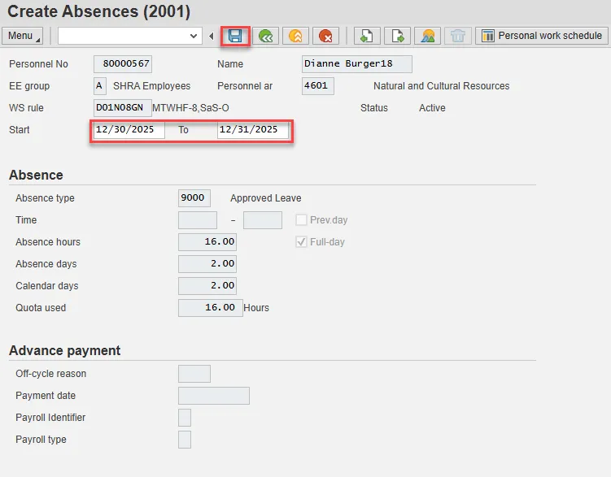This screenshot has height=477, width=611.
Task: Toggle the Prev.day checkbox
Action: 301,220
